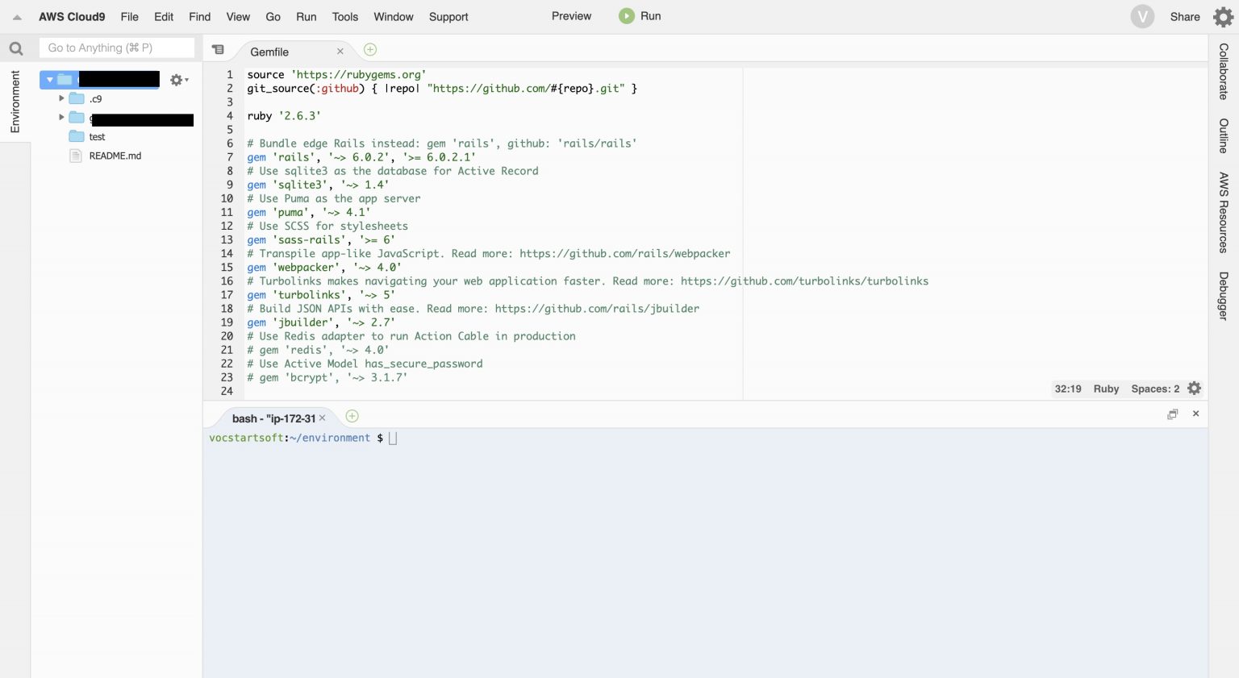Toggle the Environment side panel

pyautogui.click(x=15, y=102)
